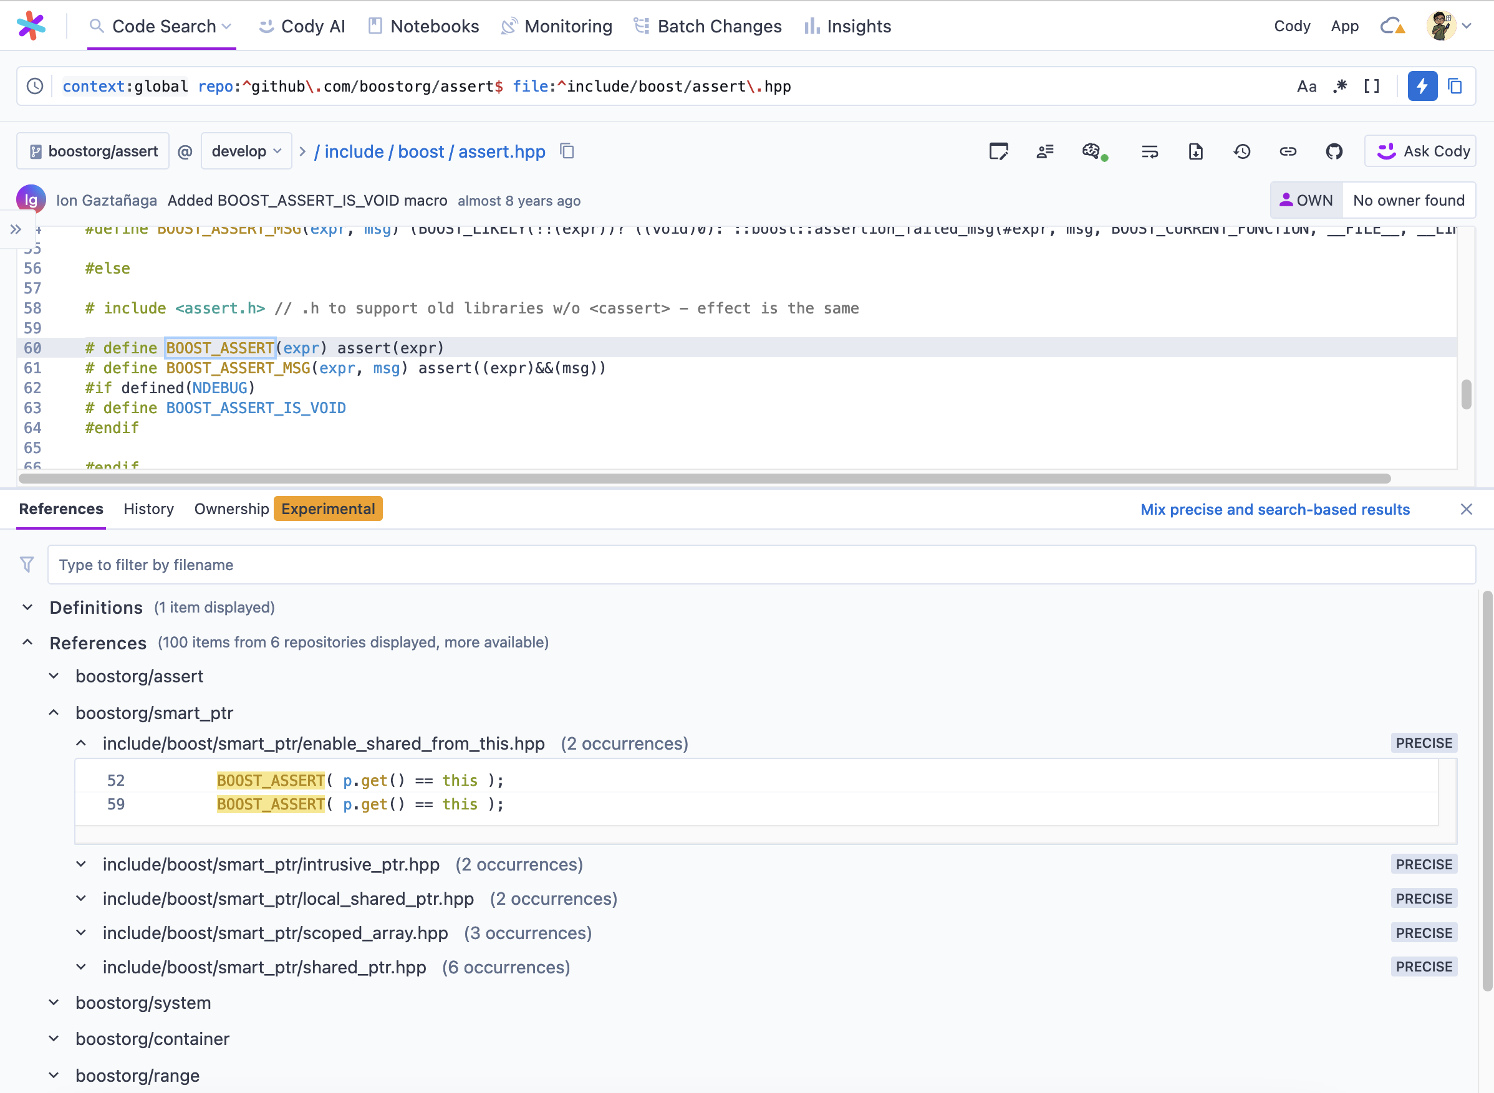1494x1093 pixels.
Task: Expand the left sidebar chevrons
Action: (16, 229)
